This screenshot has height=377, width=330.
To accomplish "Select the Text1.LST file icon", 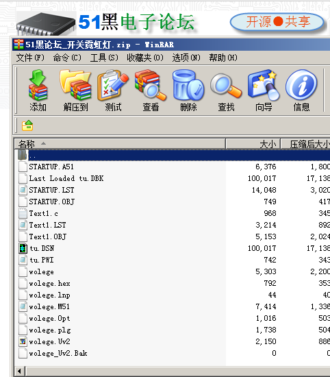I will [x=23, y=225].
